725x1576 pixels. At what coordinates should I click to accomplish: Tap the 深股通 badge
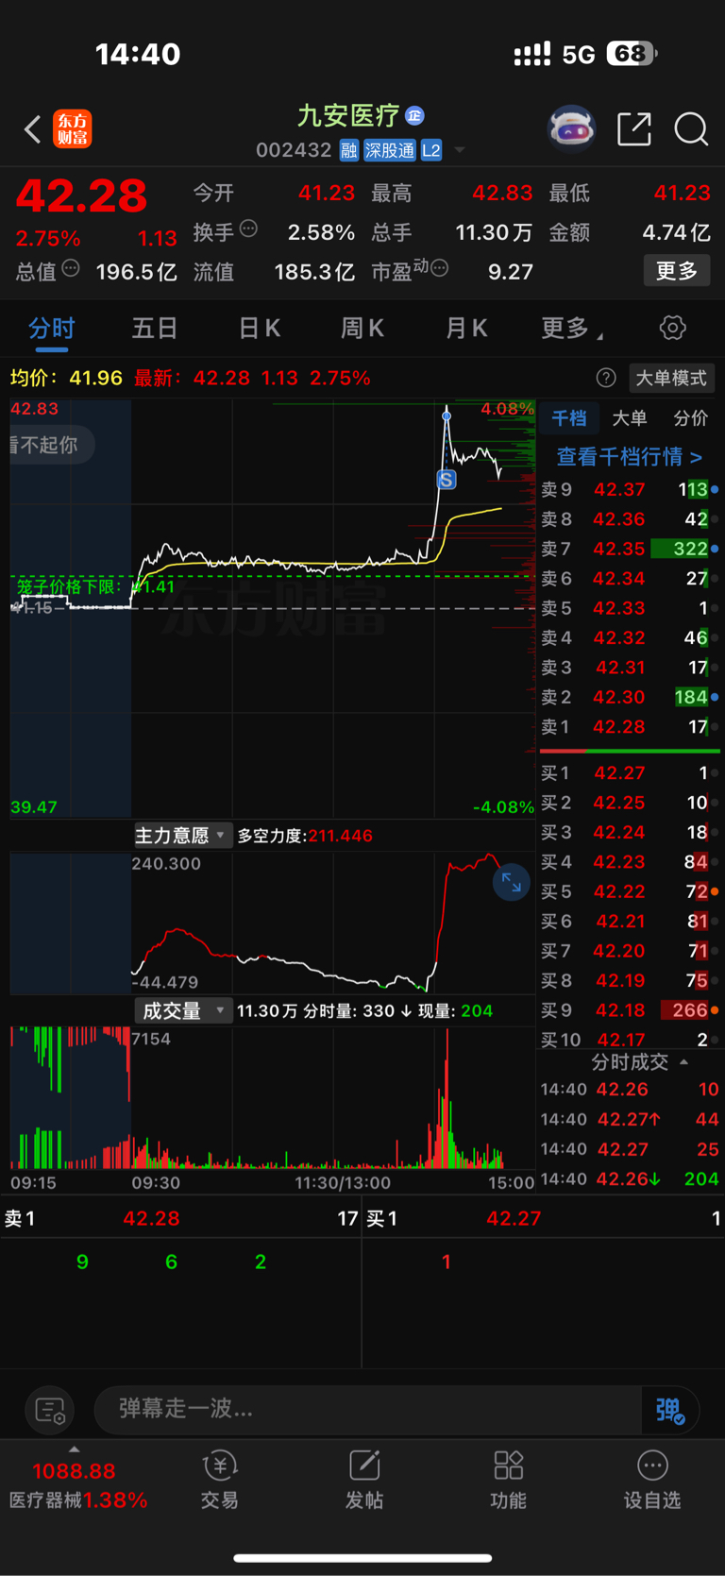390,150
